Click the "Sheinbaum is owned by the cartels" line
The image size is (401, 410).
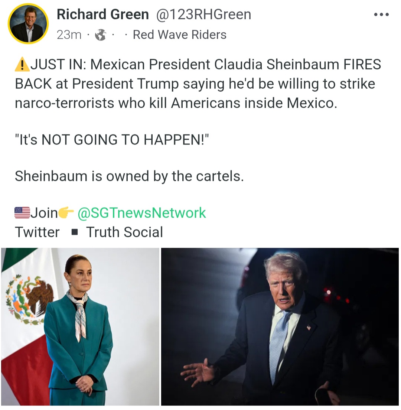point(130,176)
